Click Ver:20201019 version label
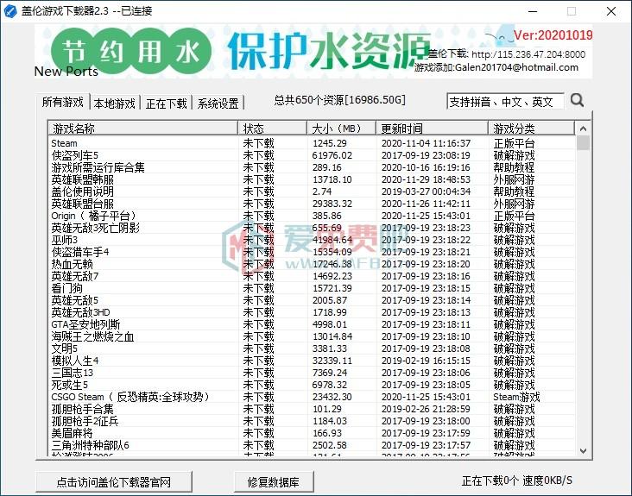632x496 pixels. pyautogui.click(x=553, y=35)
